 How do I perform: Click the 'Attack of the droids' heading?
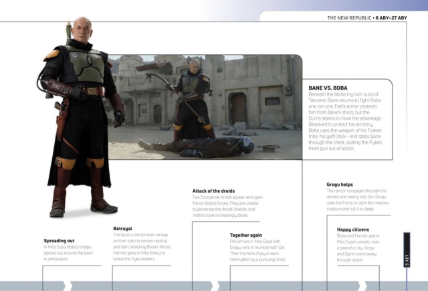point(213,191)
